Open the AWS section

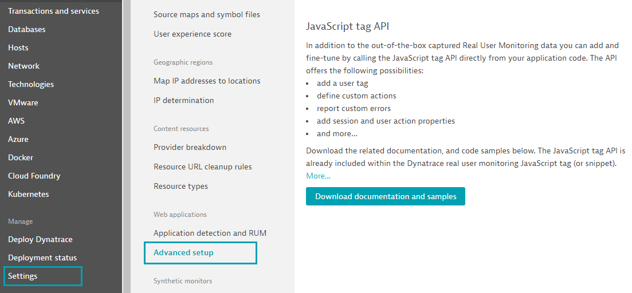[17, 121]
